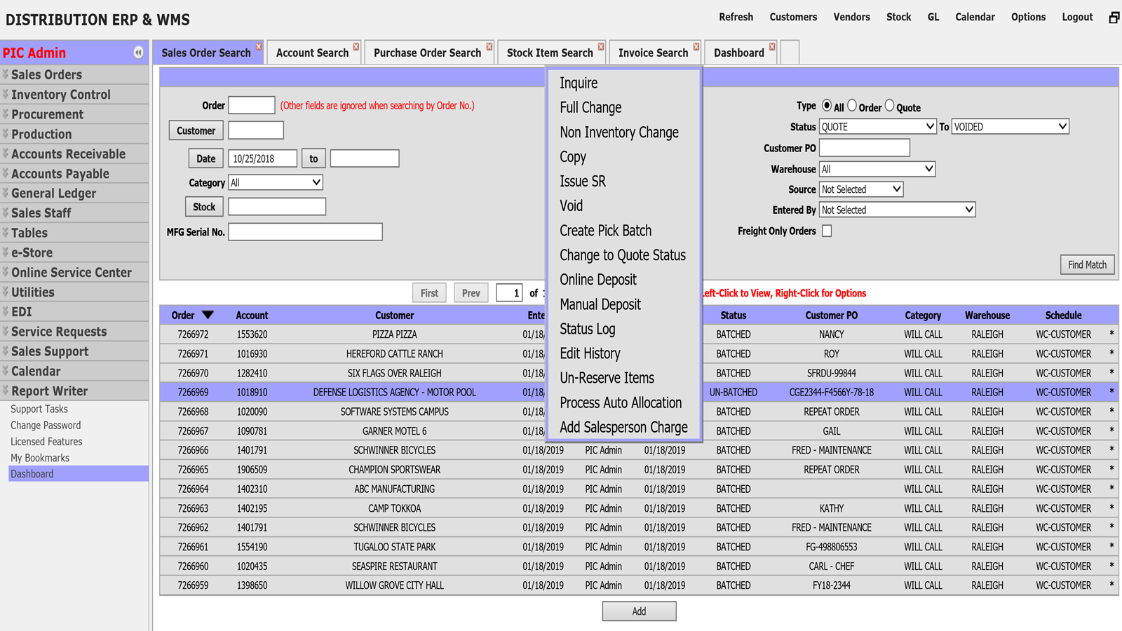Select the Quote type radio button

point(890,105)
